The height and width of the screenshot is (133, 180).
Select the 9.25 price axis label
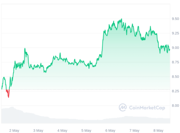[176, 33]
